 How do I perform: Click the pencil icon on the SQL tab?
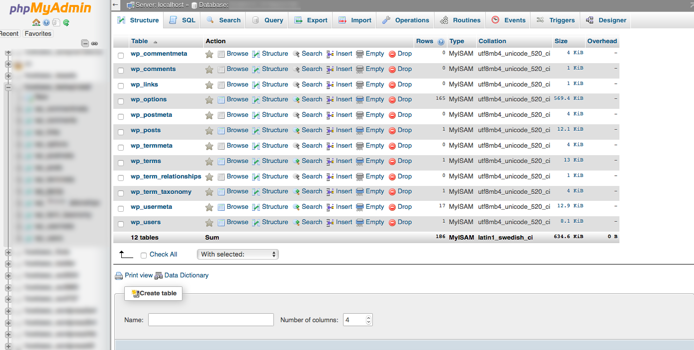(x=173, y=20)
